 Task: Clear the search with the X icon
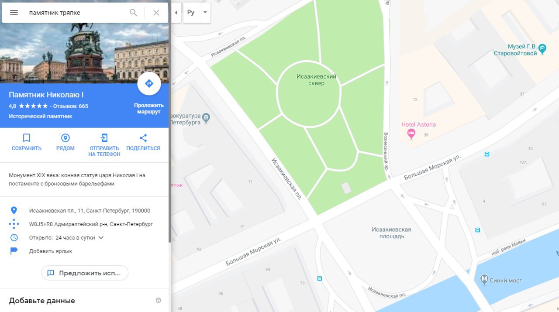tap(156, 13)
